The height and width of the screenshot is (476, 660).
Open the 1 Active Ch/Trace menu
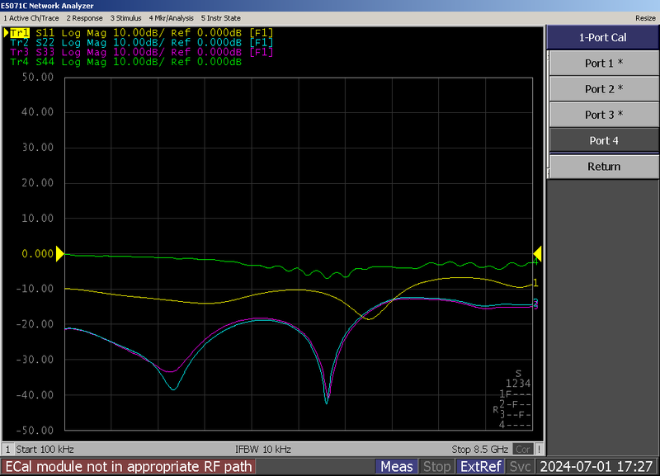tap(31, 17)
